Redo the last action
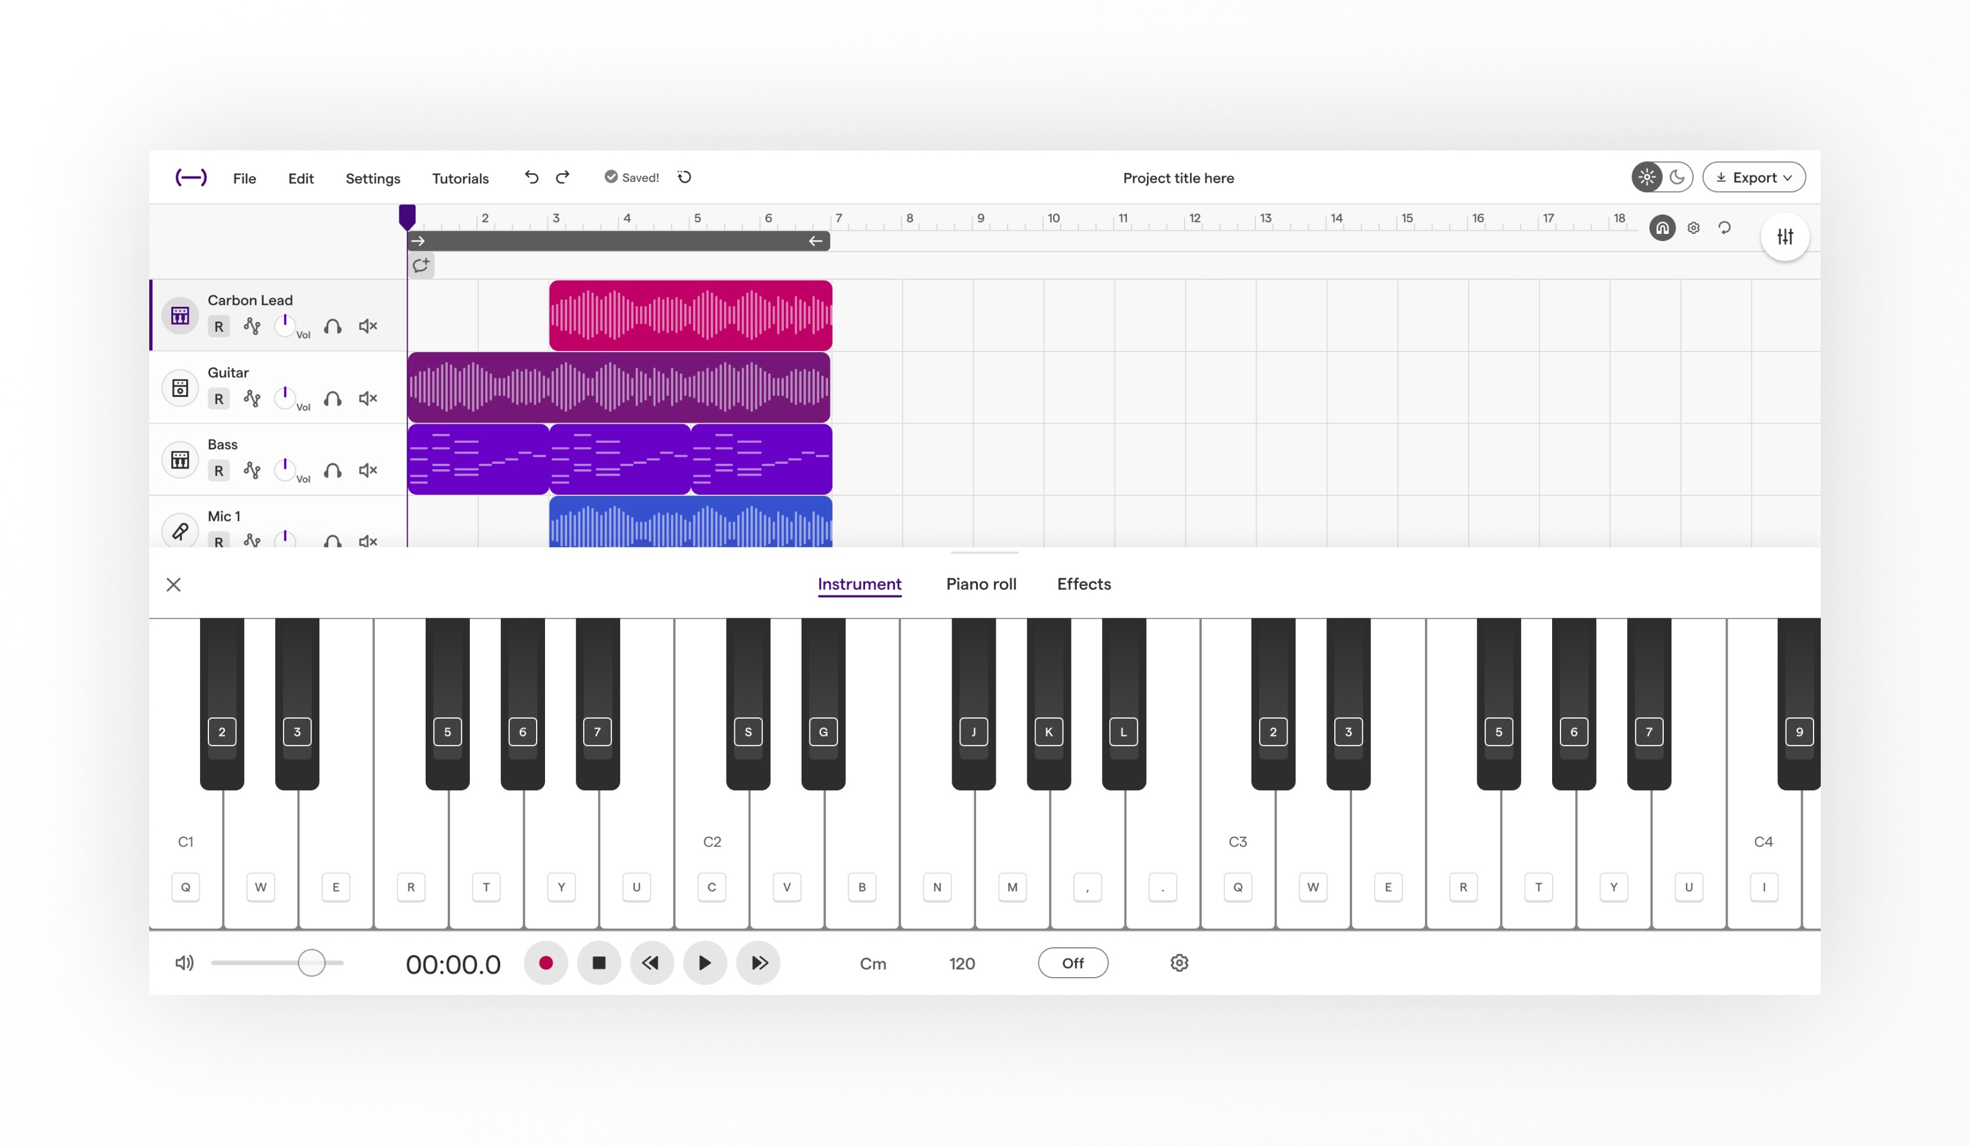The image size is (1970, 1146). pos(563,177)
